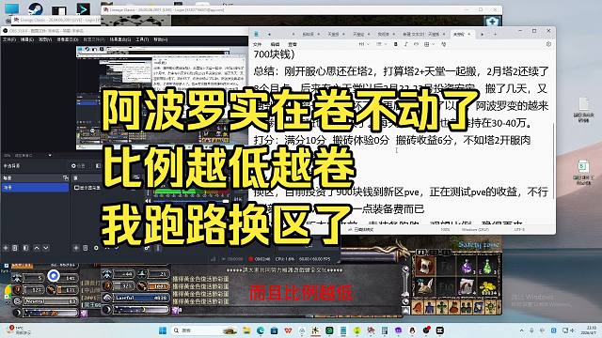Viewport: 602px width, 338px height.
Task: Remove selected scene in OBS scenes panel
Action: click(15, 248)
